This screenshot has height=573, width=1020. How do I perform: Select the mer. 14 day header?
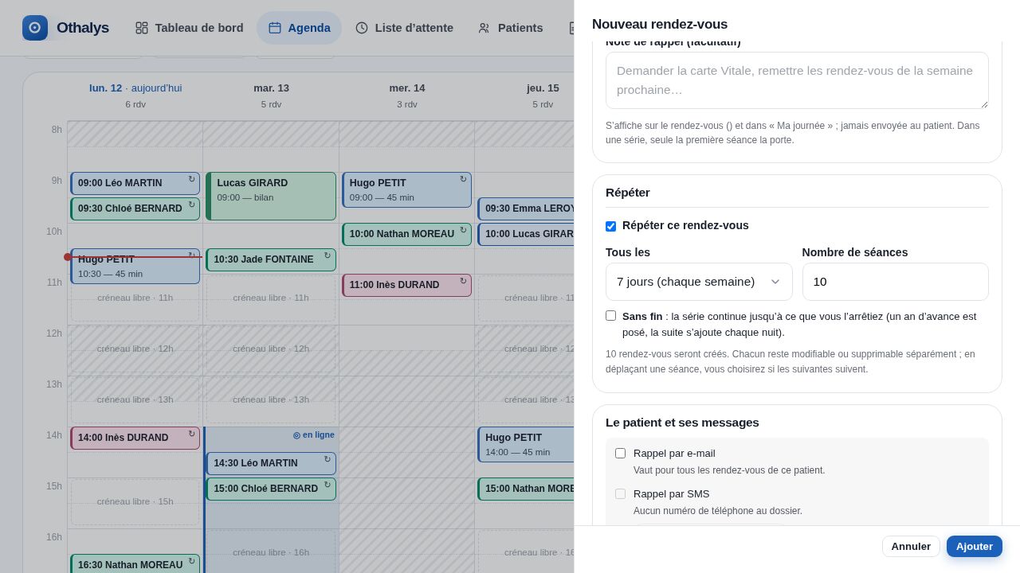click(407, 95)
